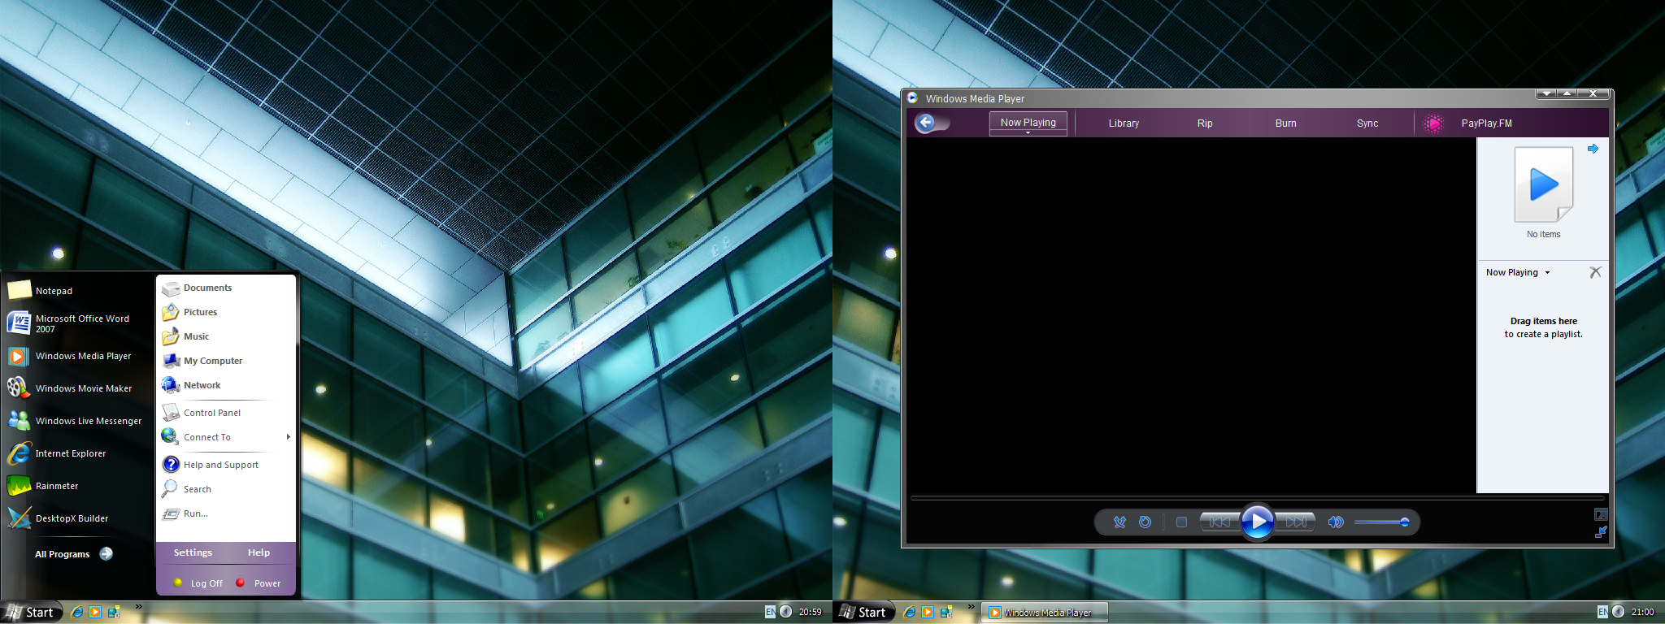Switch to the Library tab

pyautogui.click(x=1124, y=123)
